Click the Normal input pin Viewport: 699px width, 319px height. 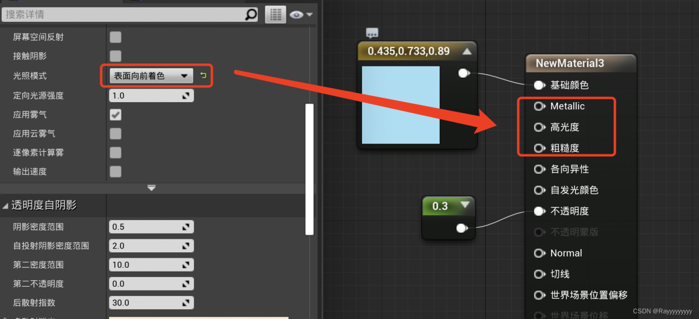(540, 253)
